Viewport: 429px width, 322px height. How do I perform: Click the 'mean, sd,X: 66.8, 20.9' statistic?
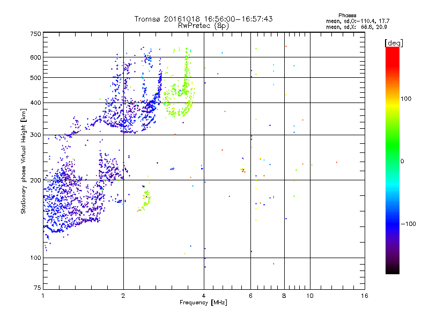(356, 27)
